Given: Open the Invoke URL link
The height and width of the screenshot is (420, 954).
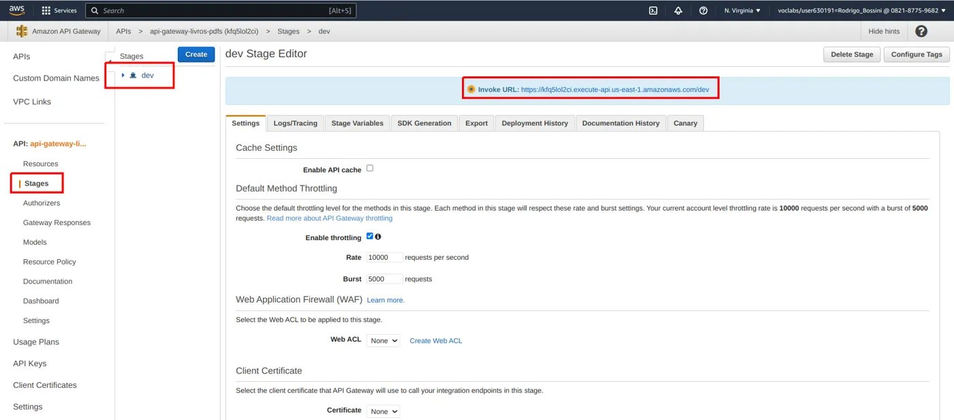Looking at the screenshot, I should click(615, 89).
